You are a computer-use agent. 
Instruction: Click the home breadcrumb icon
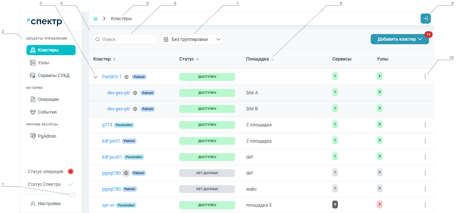coord(95,19)
